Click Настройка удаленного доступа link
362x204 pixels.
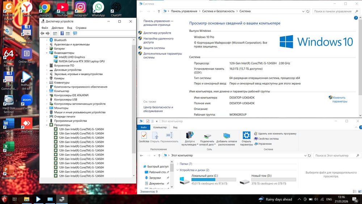pyautogui.click(x=158, y=41)
